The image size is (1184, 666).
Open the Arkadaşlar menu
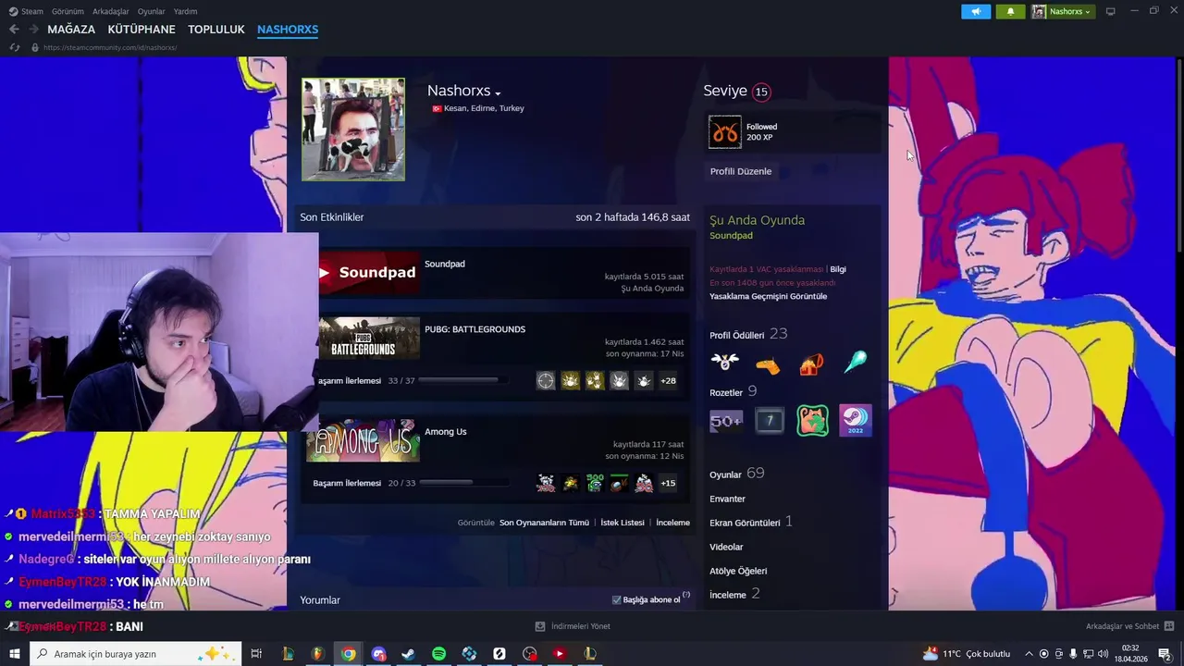pos(110,11)
